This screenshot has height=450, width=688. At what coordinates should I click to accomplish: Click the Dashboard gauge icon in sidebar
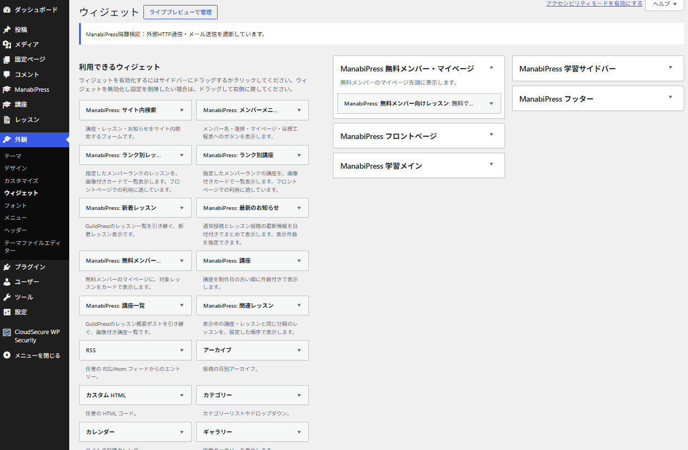[7, 10]
